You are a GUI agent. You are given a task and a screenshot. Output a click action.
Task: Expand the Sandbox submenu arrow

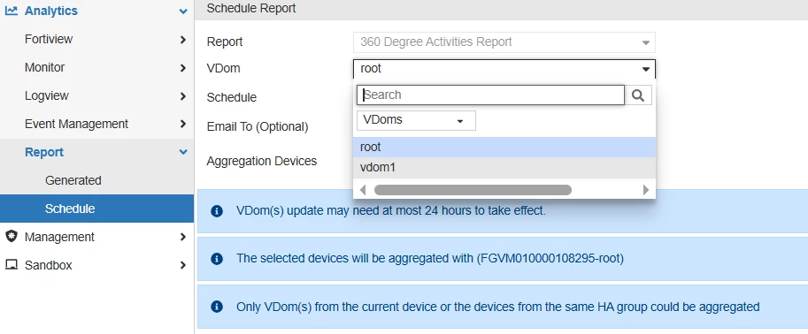183,265
